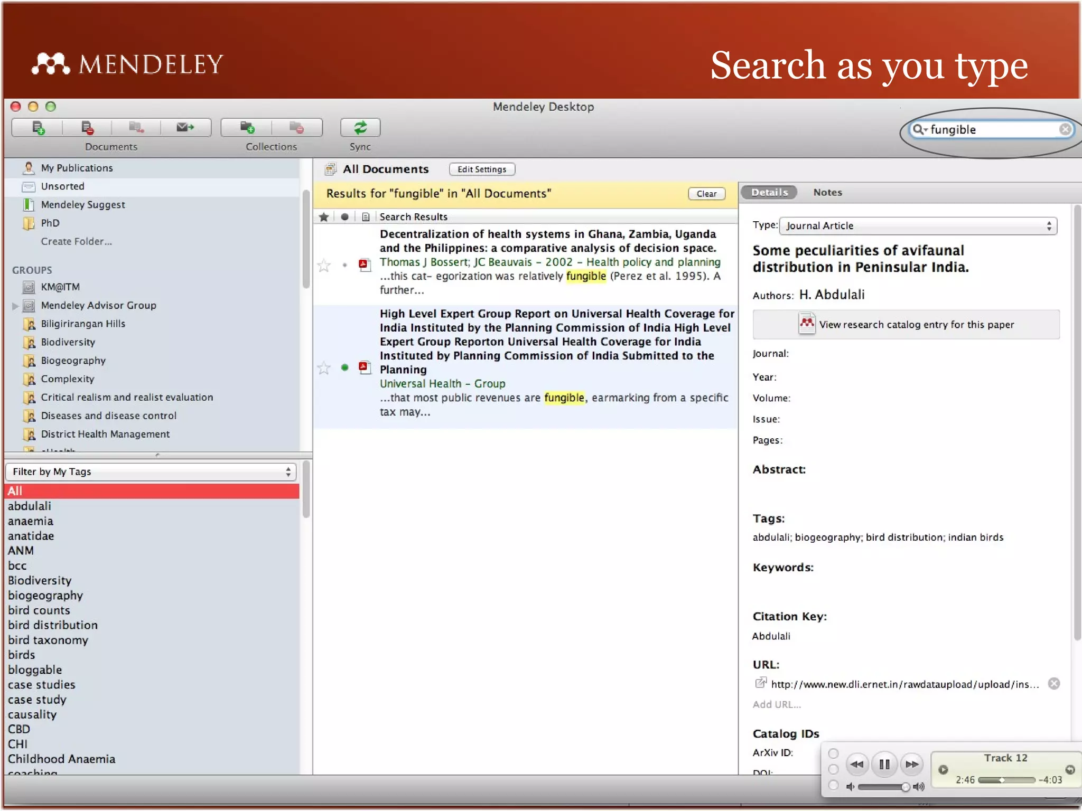This screenshot has width=1082, height=811.
Task: Open the Filter by My Tags dropdown
Action: click(x=151, y=471)
